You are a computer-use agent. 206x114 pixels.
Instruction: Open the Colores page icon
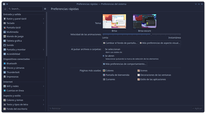(104, 71)
